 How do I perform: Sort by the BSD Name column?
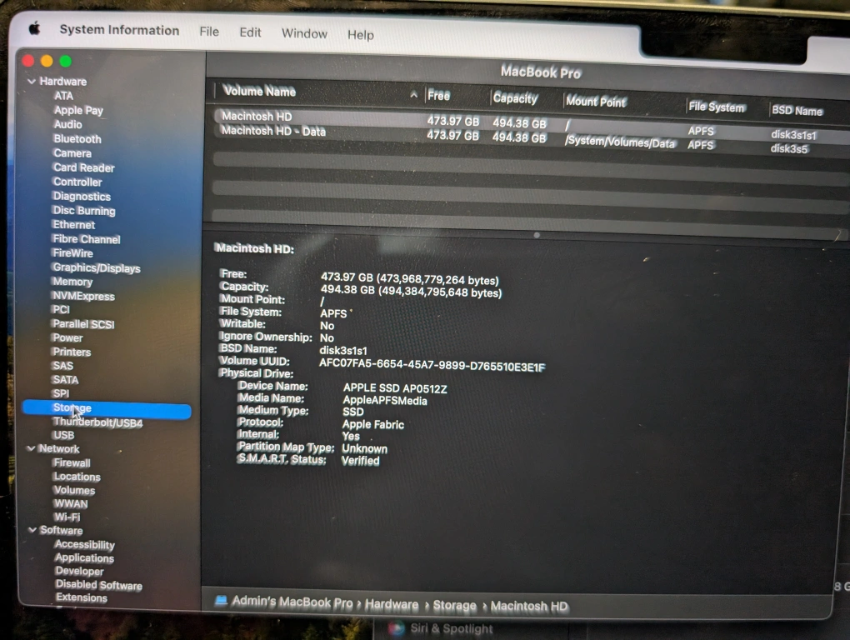tap(797, 111)
